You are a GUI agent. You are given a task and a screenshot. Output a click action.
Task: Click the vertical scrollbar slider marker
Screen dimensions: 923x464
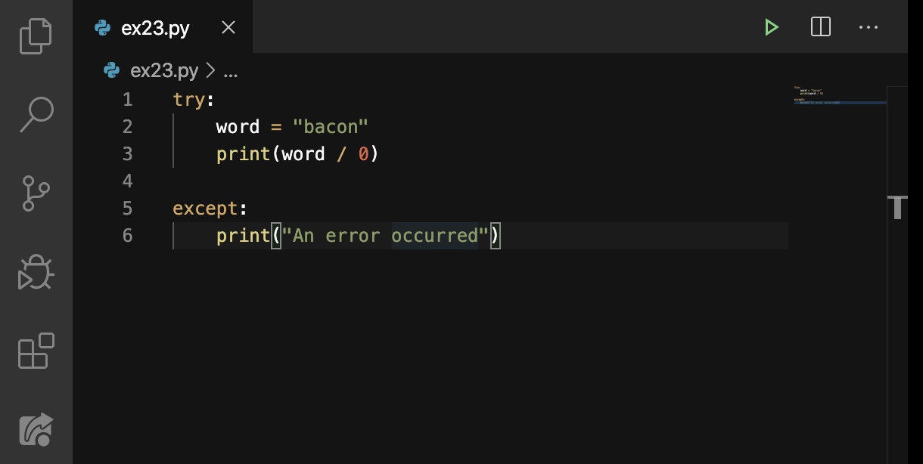[x=897, y=207]
